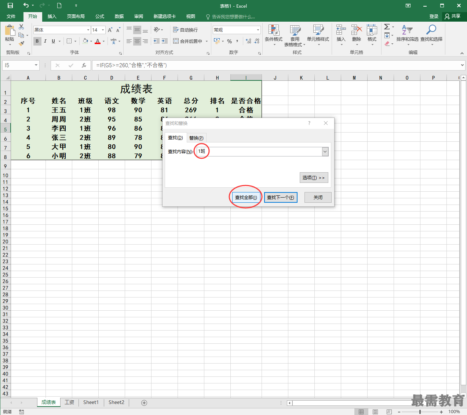Click the Decrease Font Size icon
The width and height of the screenshot is (467, 415).
tap(118, 30)
